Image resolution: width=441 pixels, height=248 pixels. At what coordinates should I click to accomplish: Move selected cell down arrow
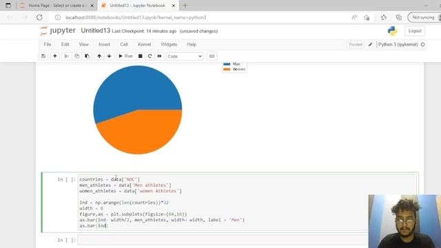109,56
